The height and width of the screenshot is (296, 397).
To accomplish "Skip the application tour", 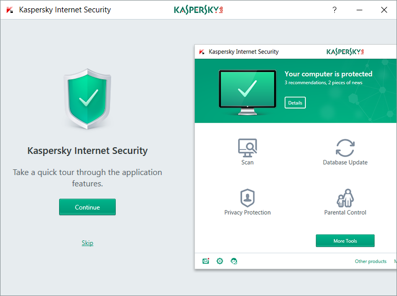I will click(87, 243).
